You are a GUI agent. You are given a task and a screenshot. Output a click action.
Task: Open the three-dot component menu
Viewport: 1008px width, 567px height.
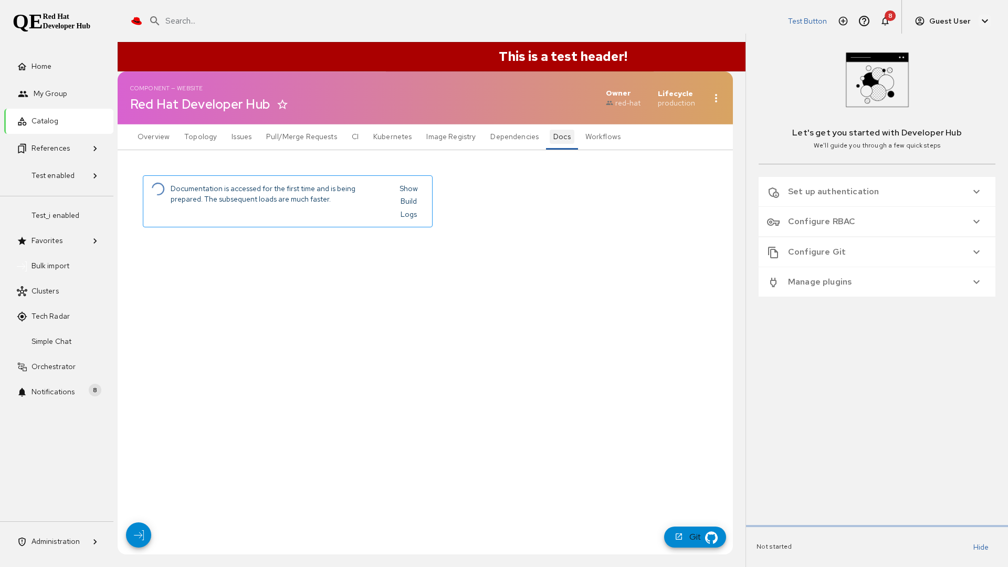tap(716, 98)
